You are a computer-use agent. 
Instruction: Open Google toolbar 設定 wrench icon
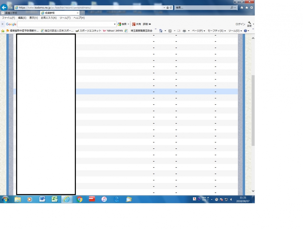[249, 24]
